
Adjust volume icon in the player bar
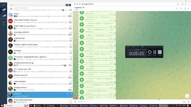(x=182, y=4)
